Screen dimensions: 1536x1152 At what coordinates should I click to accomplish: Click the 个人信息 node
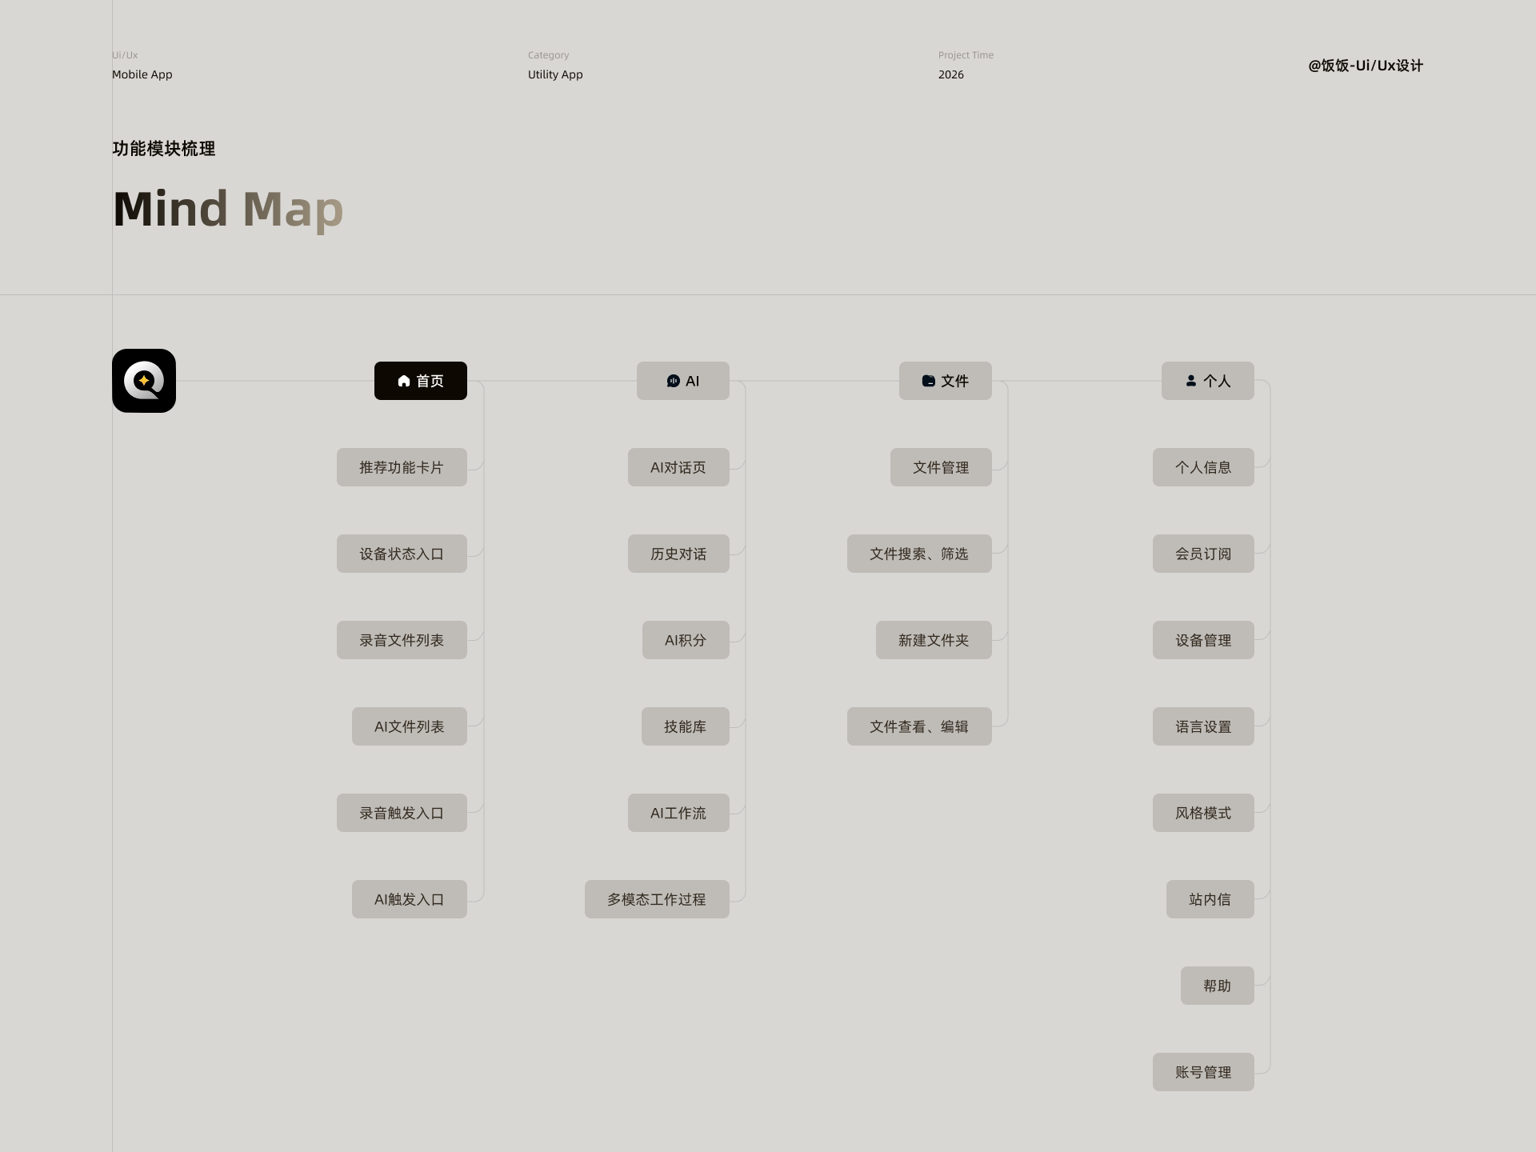pos(1203,467)
